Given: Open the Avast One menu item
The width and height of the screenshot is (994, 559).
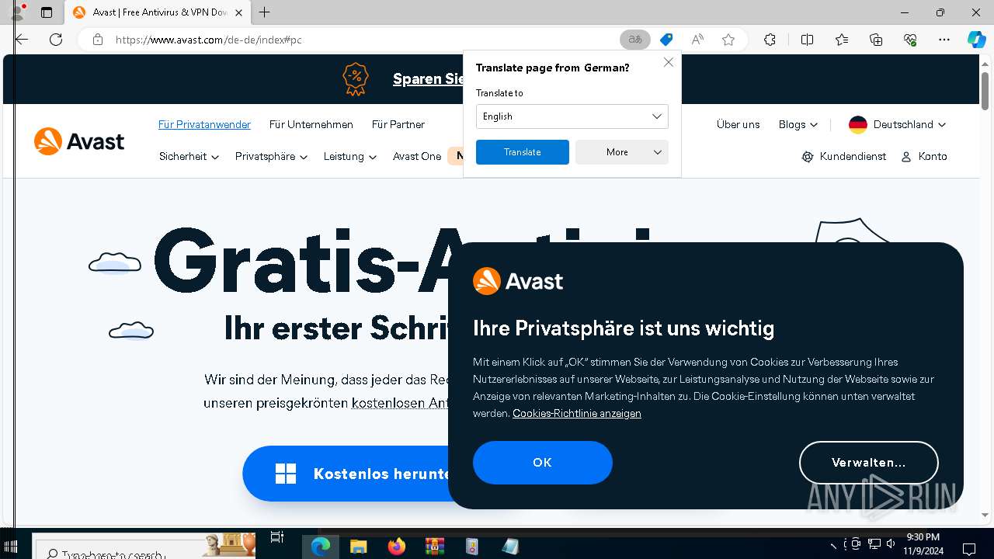Looking at the screenshot, I should [417, 156].
